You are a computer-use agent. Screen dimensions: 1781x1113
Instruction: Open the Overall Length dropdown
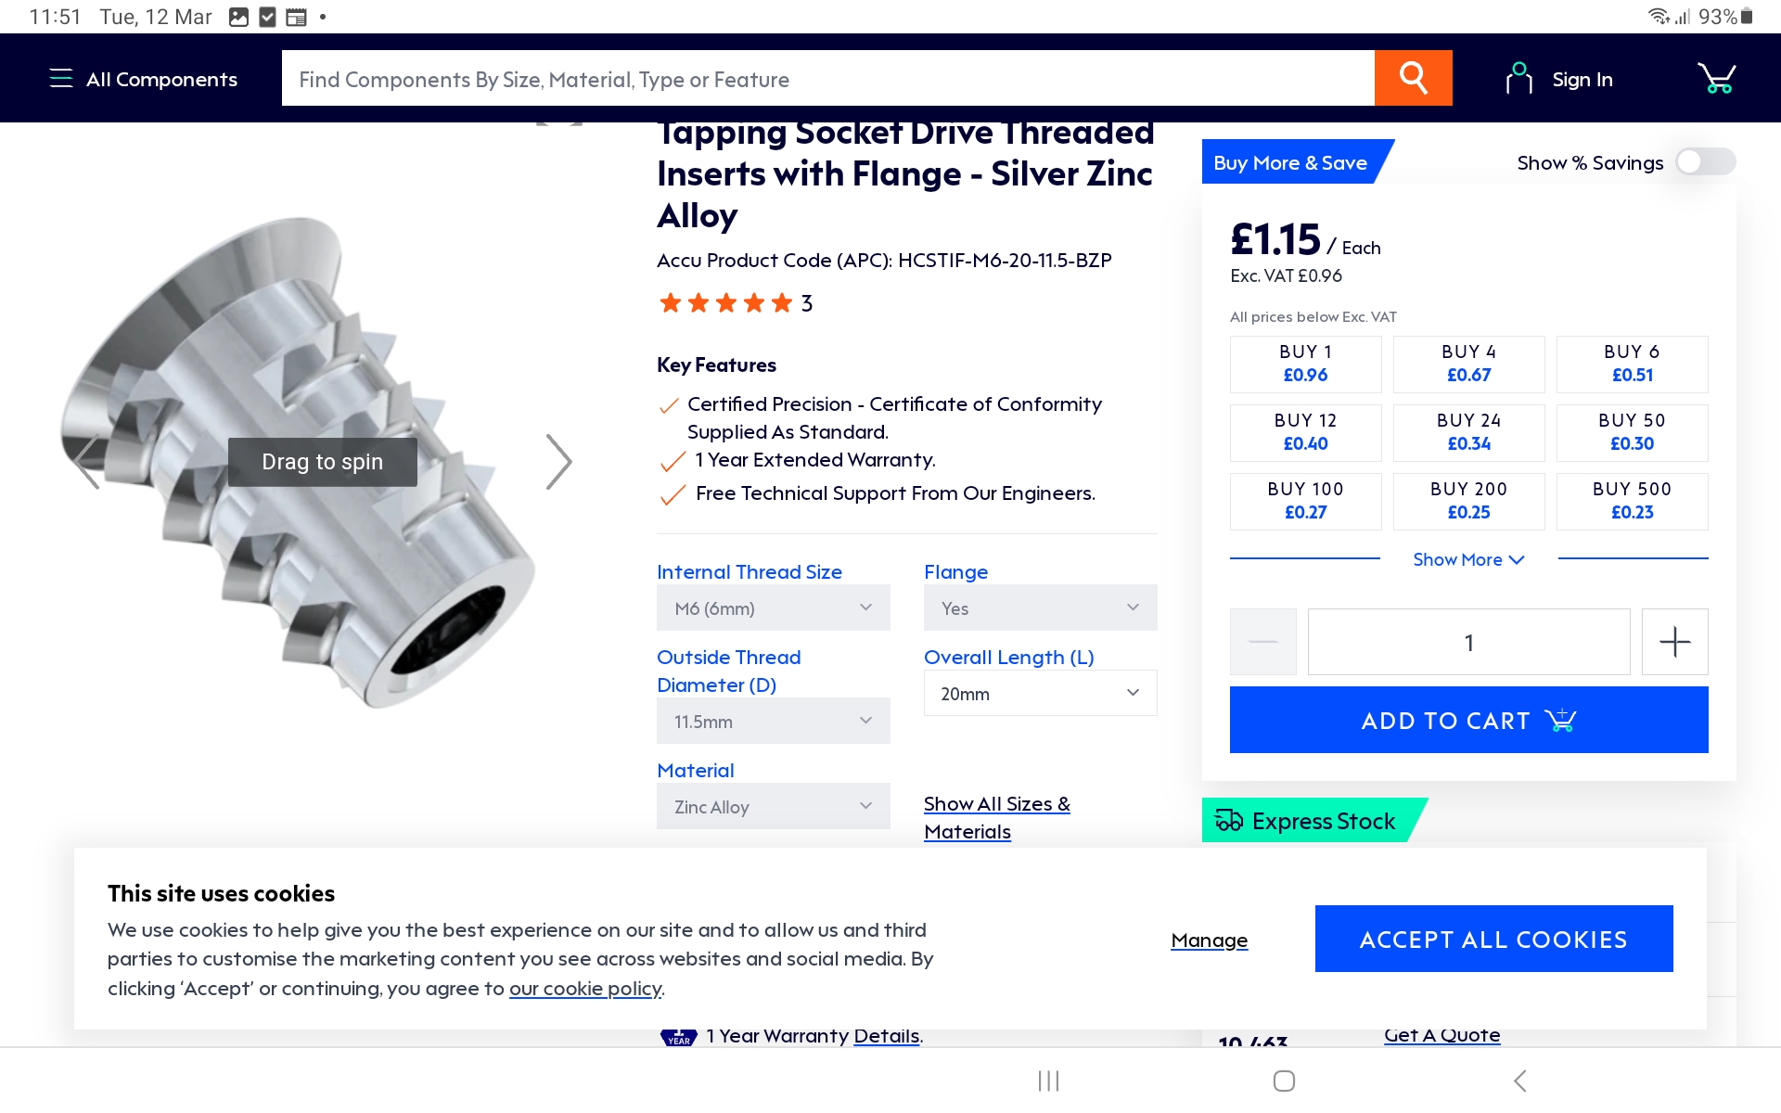tap(1040, 694)
